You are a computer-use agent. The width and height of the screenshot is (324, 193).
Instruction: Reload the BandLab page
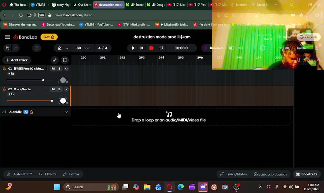pyautogui.click(x=21, y=15)
